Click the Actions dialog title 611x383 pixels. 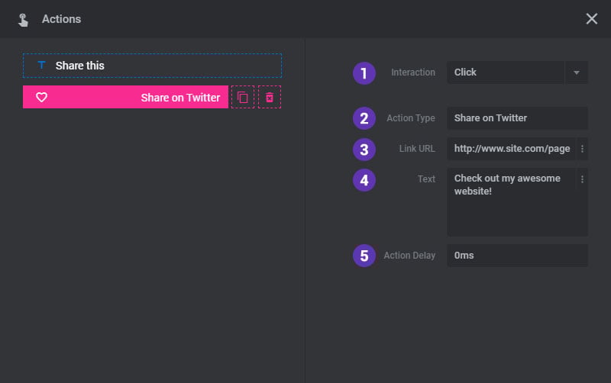(x=62, y=19)
